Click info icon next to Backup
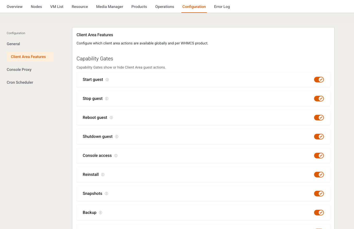 (x=100, y=213)
